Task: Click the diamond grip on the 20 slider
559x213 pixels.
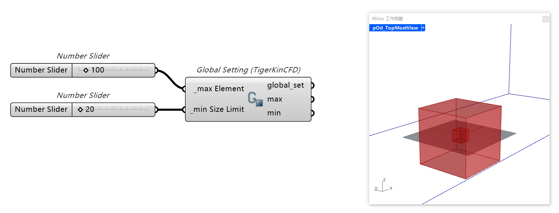Action: pos(80,109)
